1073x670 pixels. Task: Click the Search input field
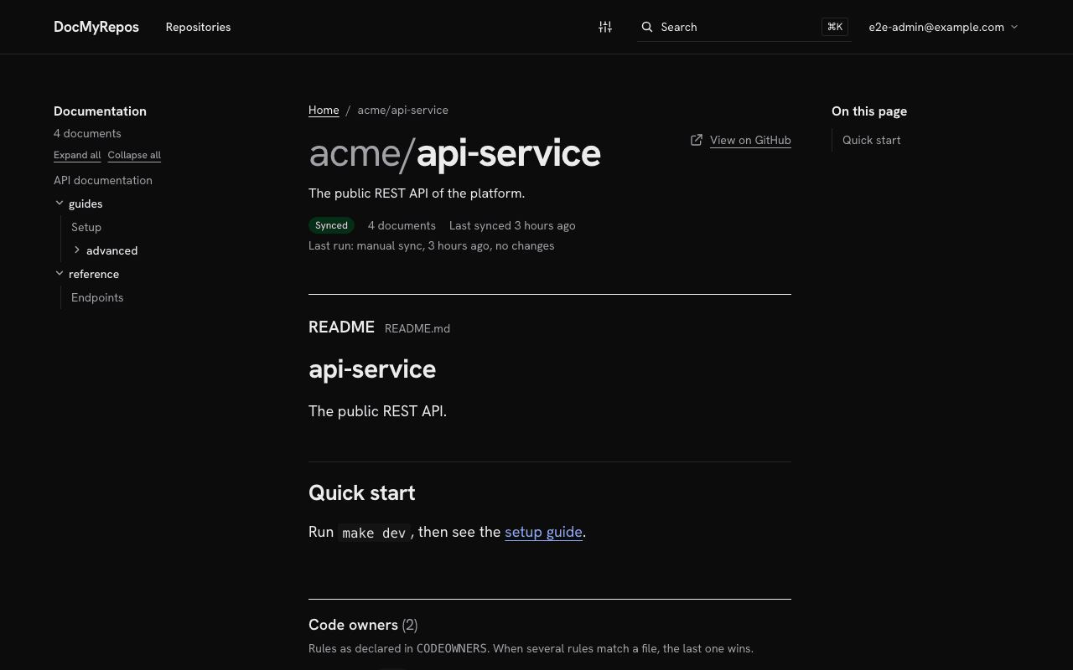(744, 27)
